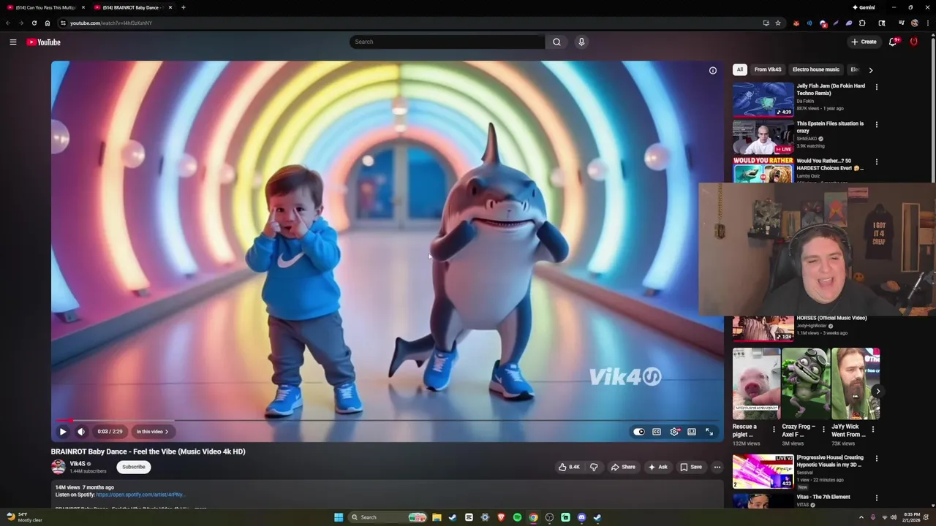Open YouTube notifications bell
Screen dimensions: 936x526
tap(893, 42)
